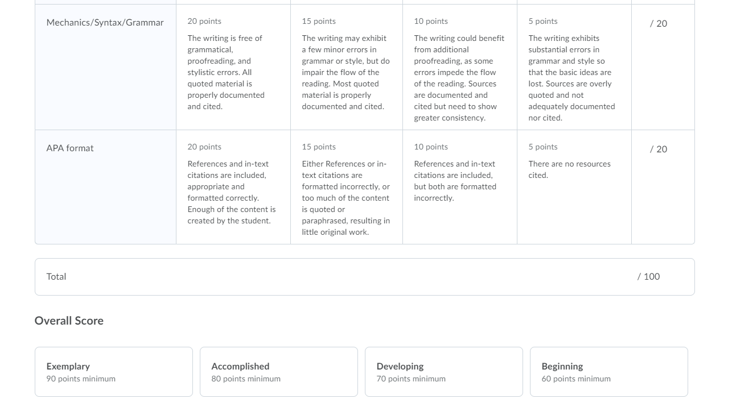
Task: Select 10 points level for Mechanics/Syntax/Grammar
Action: click(x=460, y=67)
